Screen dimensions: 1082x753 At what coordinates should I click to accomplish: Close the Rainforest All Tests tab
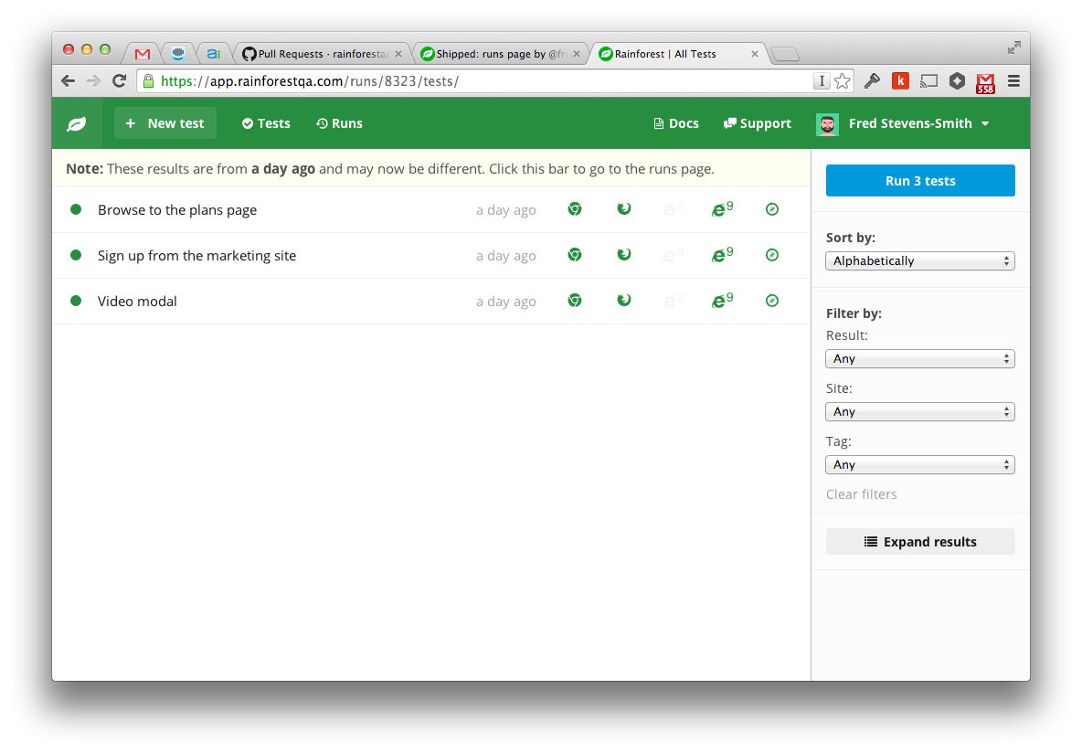[x=754, y=54]
